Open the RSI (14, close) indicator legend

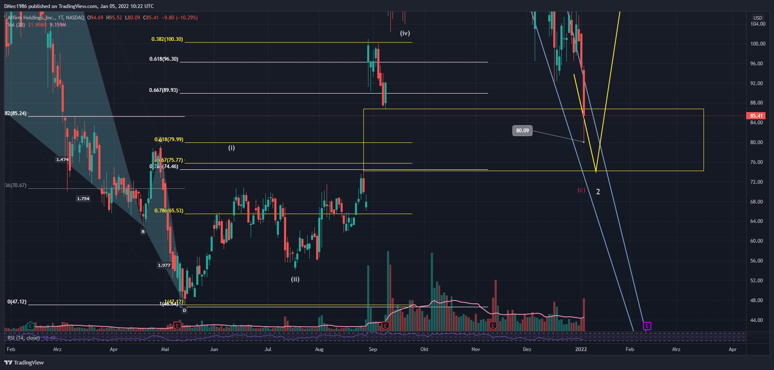pyautogui.click(x=24, y=338)
